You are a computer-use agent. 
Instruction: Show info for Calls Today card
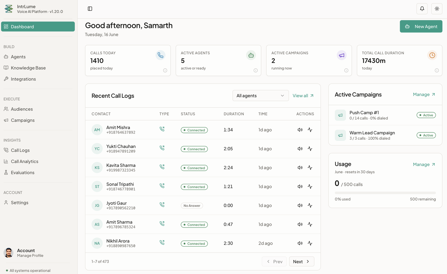pyautogui.click(x=165, y=71)
